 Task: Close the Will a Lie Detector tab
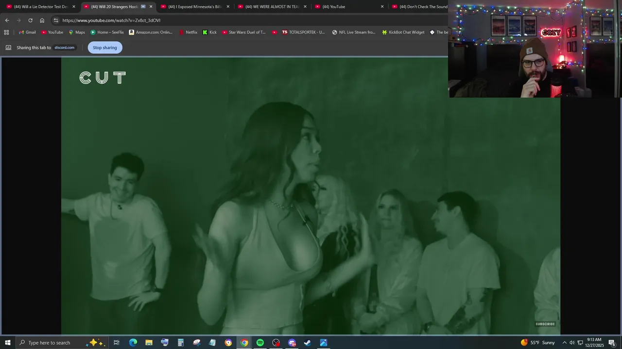74,7
